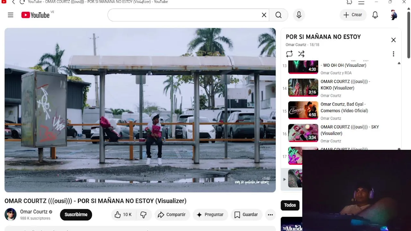Open the browser main menu icon
The height and width of the screenshot is (231, 411).
361,2
